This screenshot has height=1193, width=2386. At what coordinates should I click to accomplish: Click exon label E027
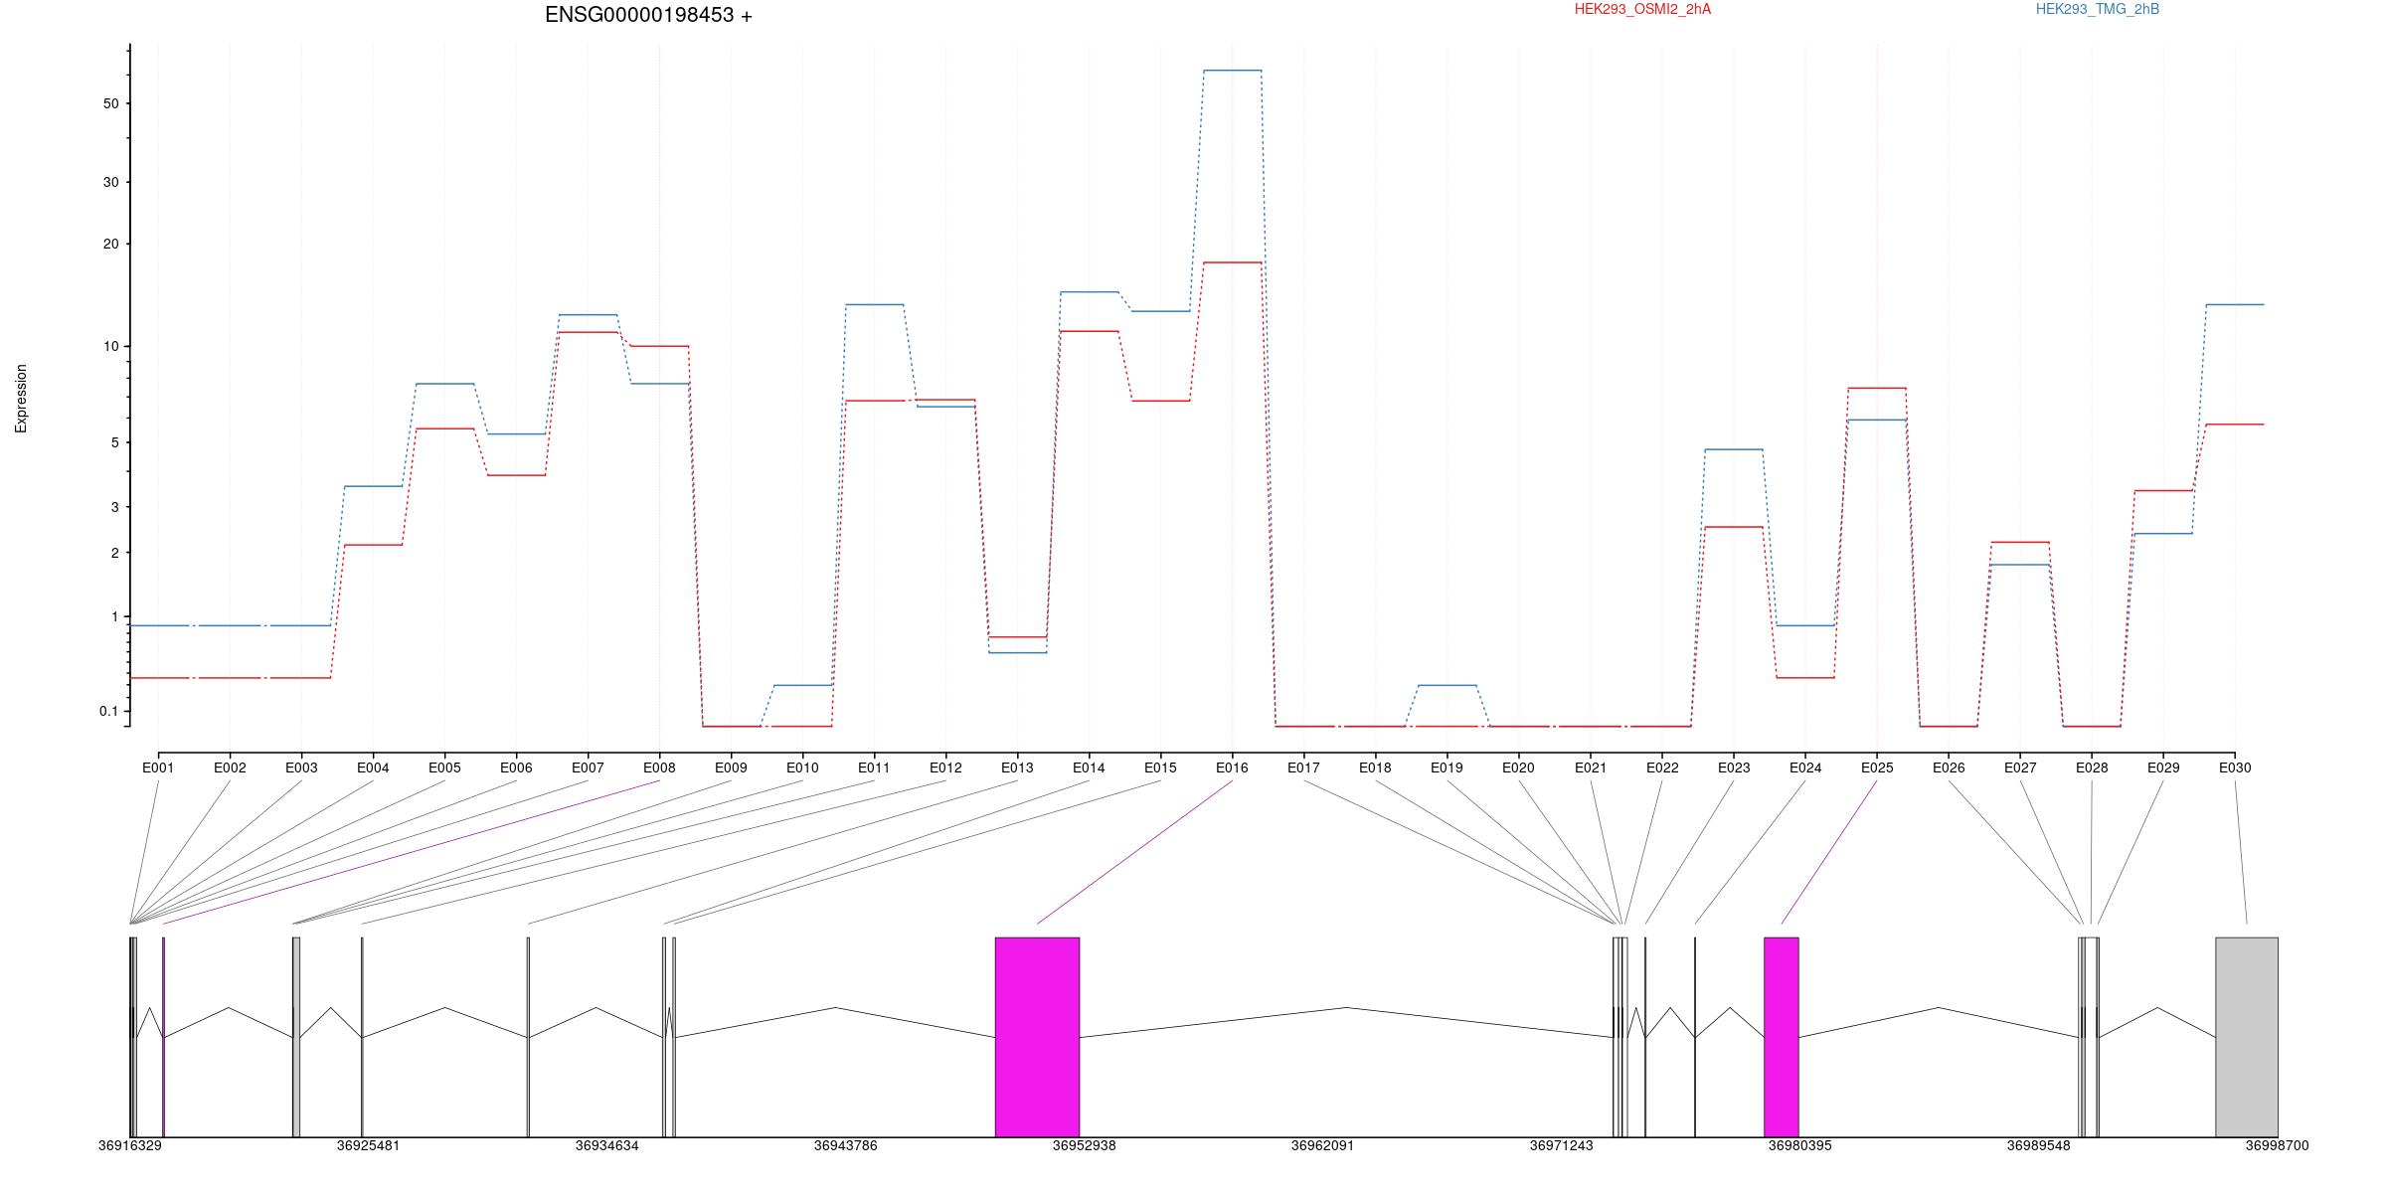coord(2020,767)
